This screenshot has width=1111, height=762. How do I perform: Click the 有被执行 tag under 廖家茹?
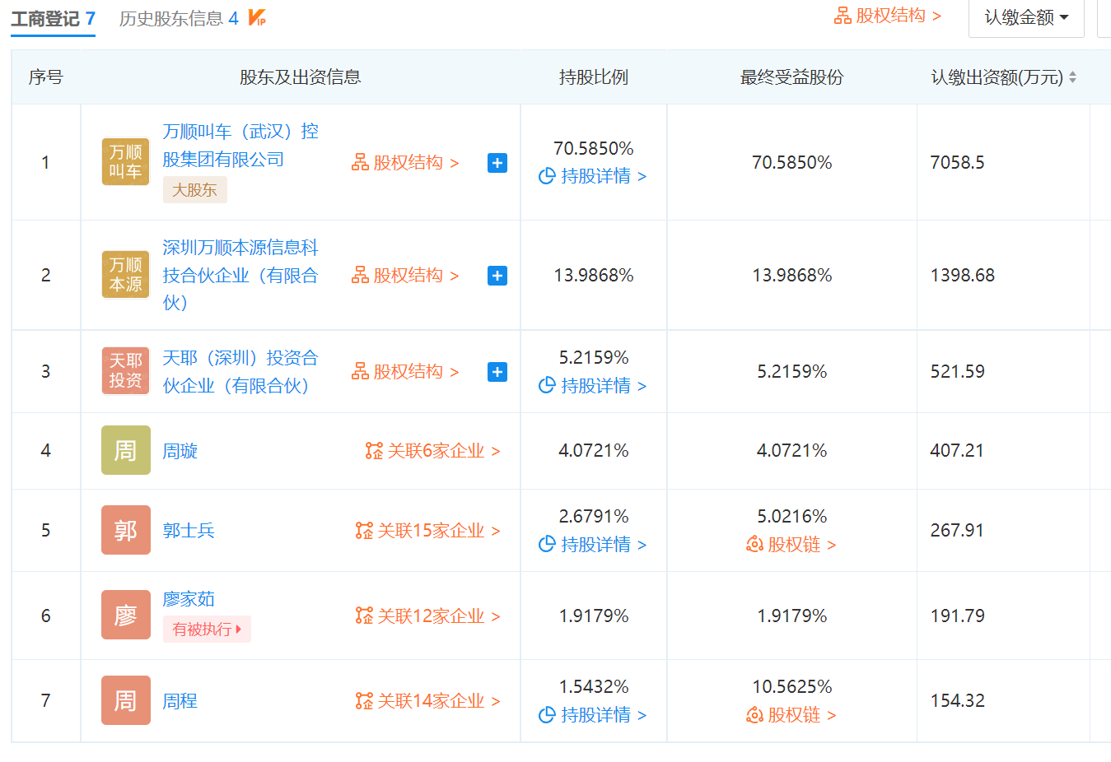(207, 630)
